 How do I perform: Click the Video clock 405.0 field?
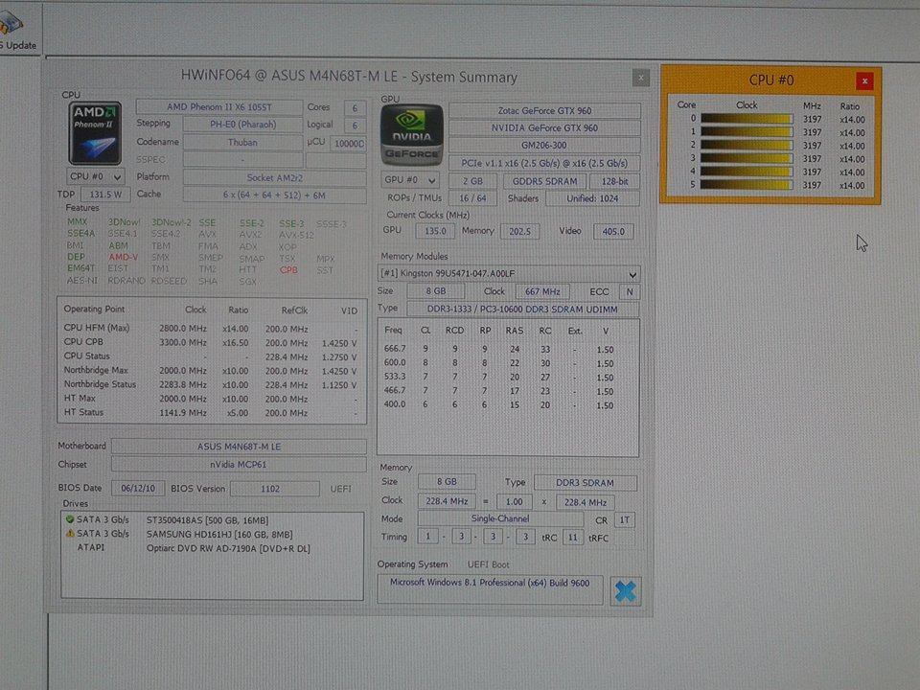point(613,231)
